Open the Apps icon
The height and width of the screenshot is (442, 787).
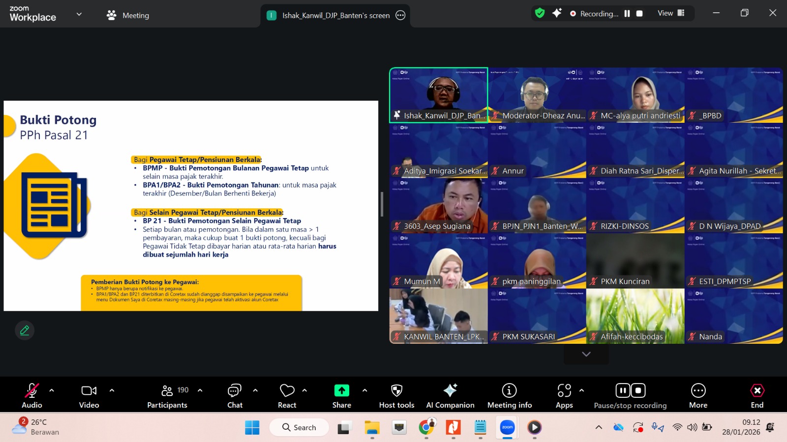(x=564, y=391)
